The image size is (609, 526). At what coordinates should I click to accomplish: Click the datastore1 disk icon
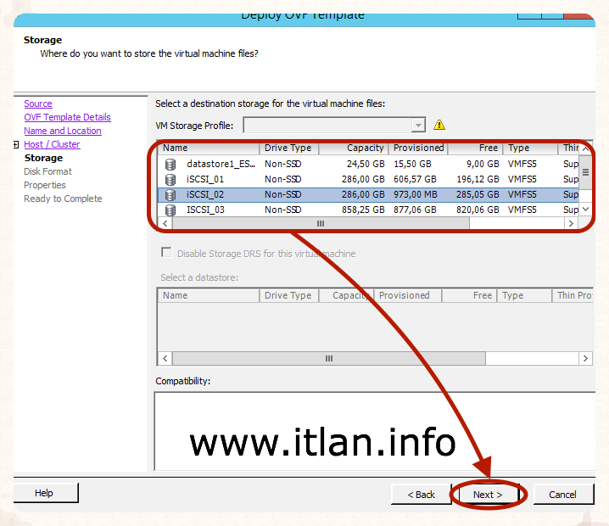[170, 165]
